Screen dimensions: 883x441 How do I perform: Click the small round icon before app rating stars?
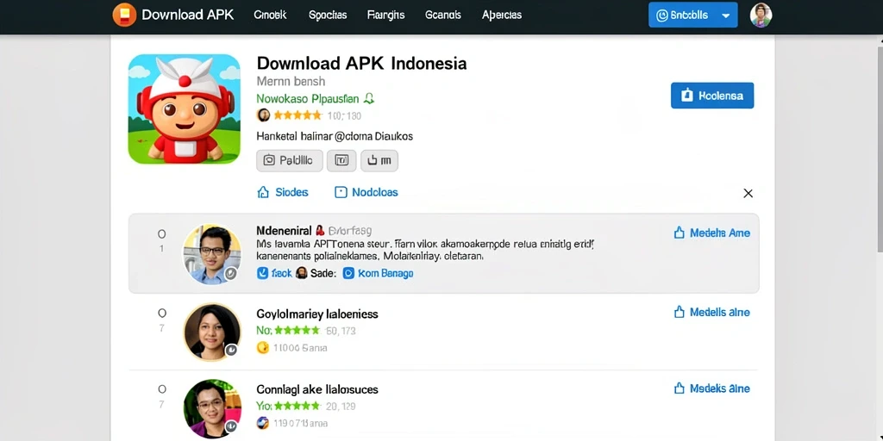tap(263, 115)
